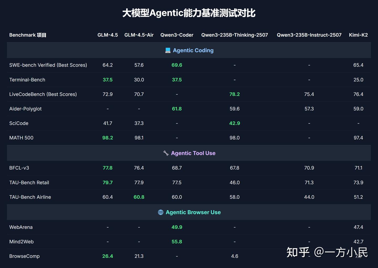
Task: Select the Agentic Tool Use section header
Action: [x=193, y=153]
